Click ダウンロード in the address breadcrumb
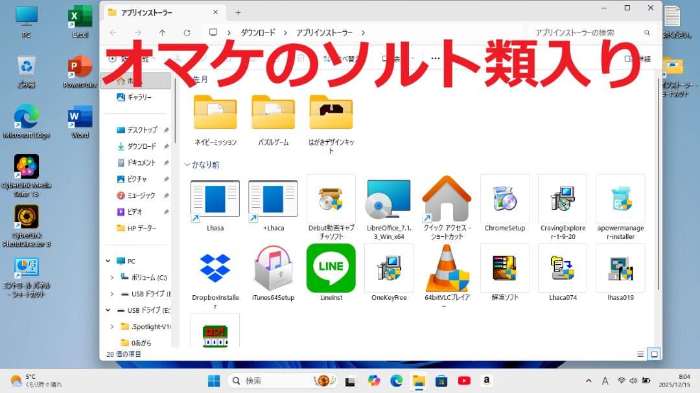 258,32
